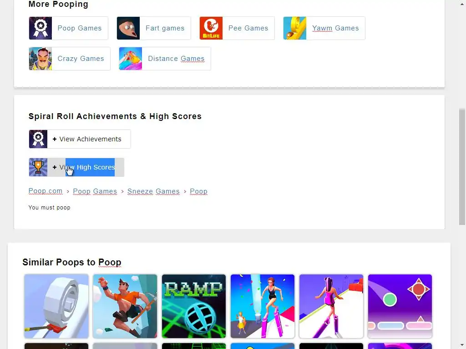Click the vertical page scrollbar thumb
The image size is (466, 349).
click(x=462, y=167)
